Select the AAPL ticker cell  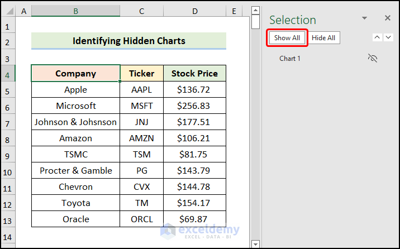tap(141, 89)
